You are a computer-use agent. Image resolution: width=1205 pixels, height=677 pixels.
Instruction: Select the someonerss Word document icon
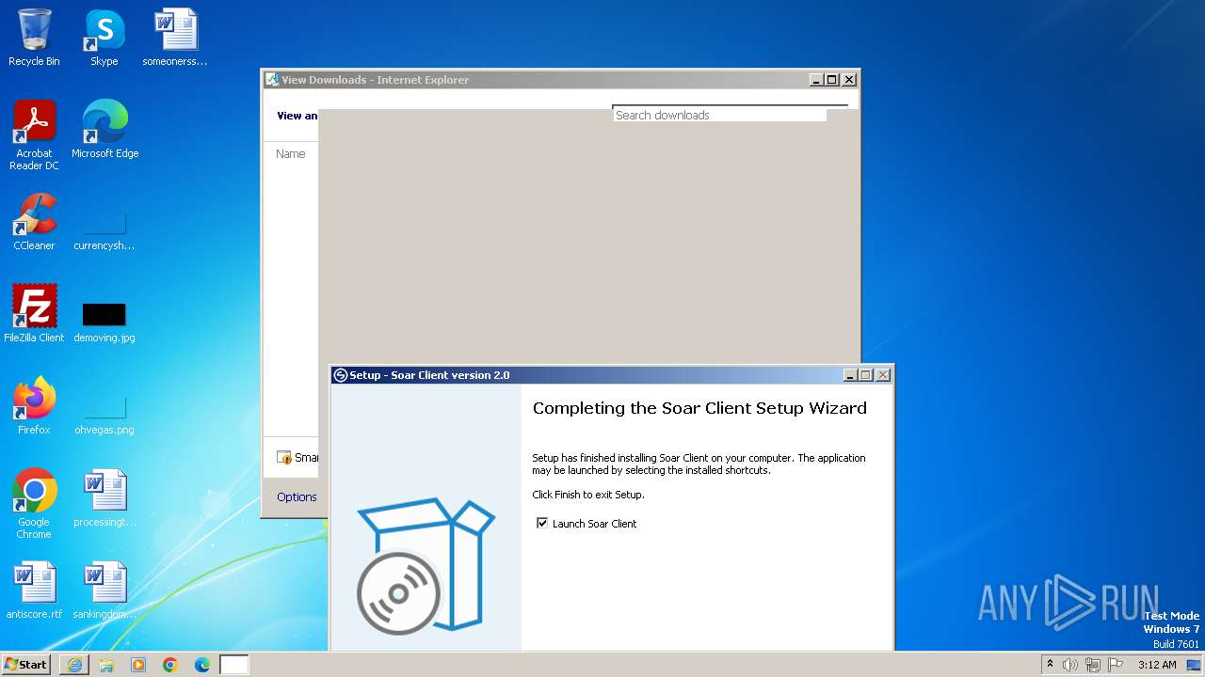tap(175, 38)
